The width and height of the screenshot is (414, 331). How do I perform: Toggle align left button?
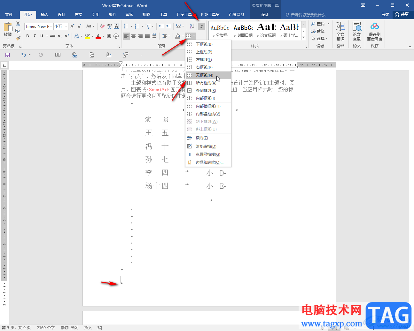[x=126, y=36]
